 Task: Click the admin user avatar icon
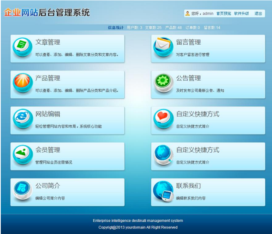[x=188, y=14]
